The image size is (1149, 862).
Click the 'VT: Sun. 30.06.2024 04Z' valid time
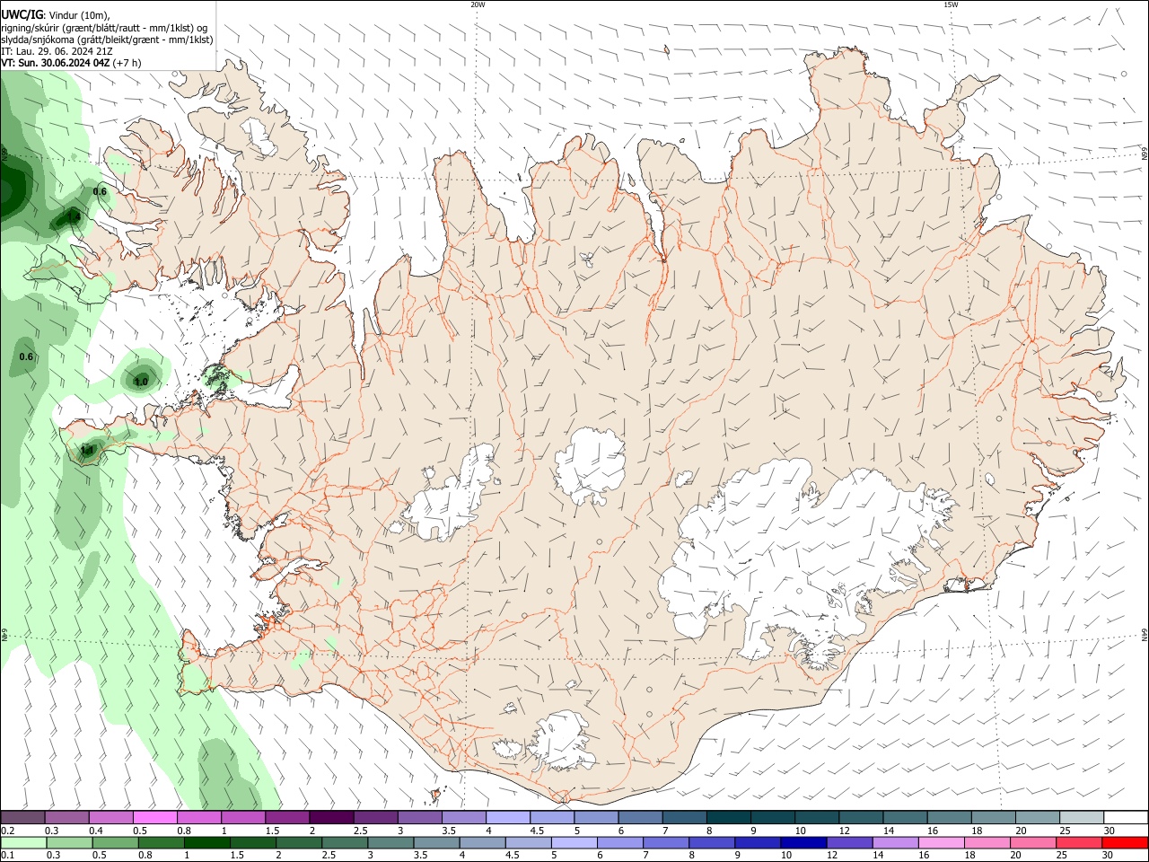56,63
